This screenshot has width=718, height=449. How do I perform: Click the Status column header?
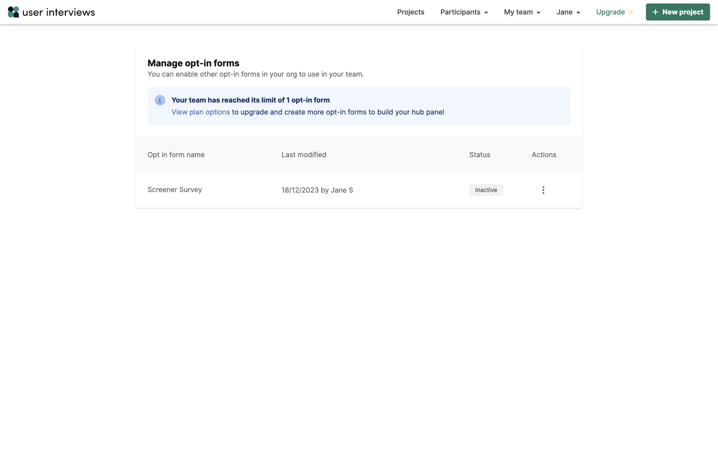pos(479,155)
